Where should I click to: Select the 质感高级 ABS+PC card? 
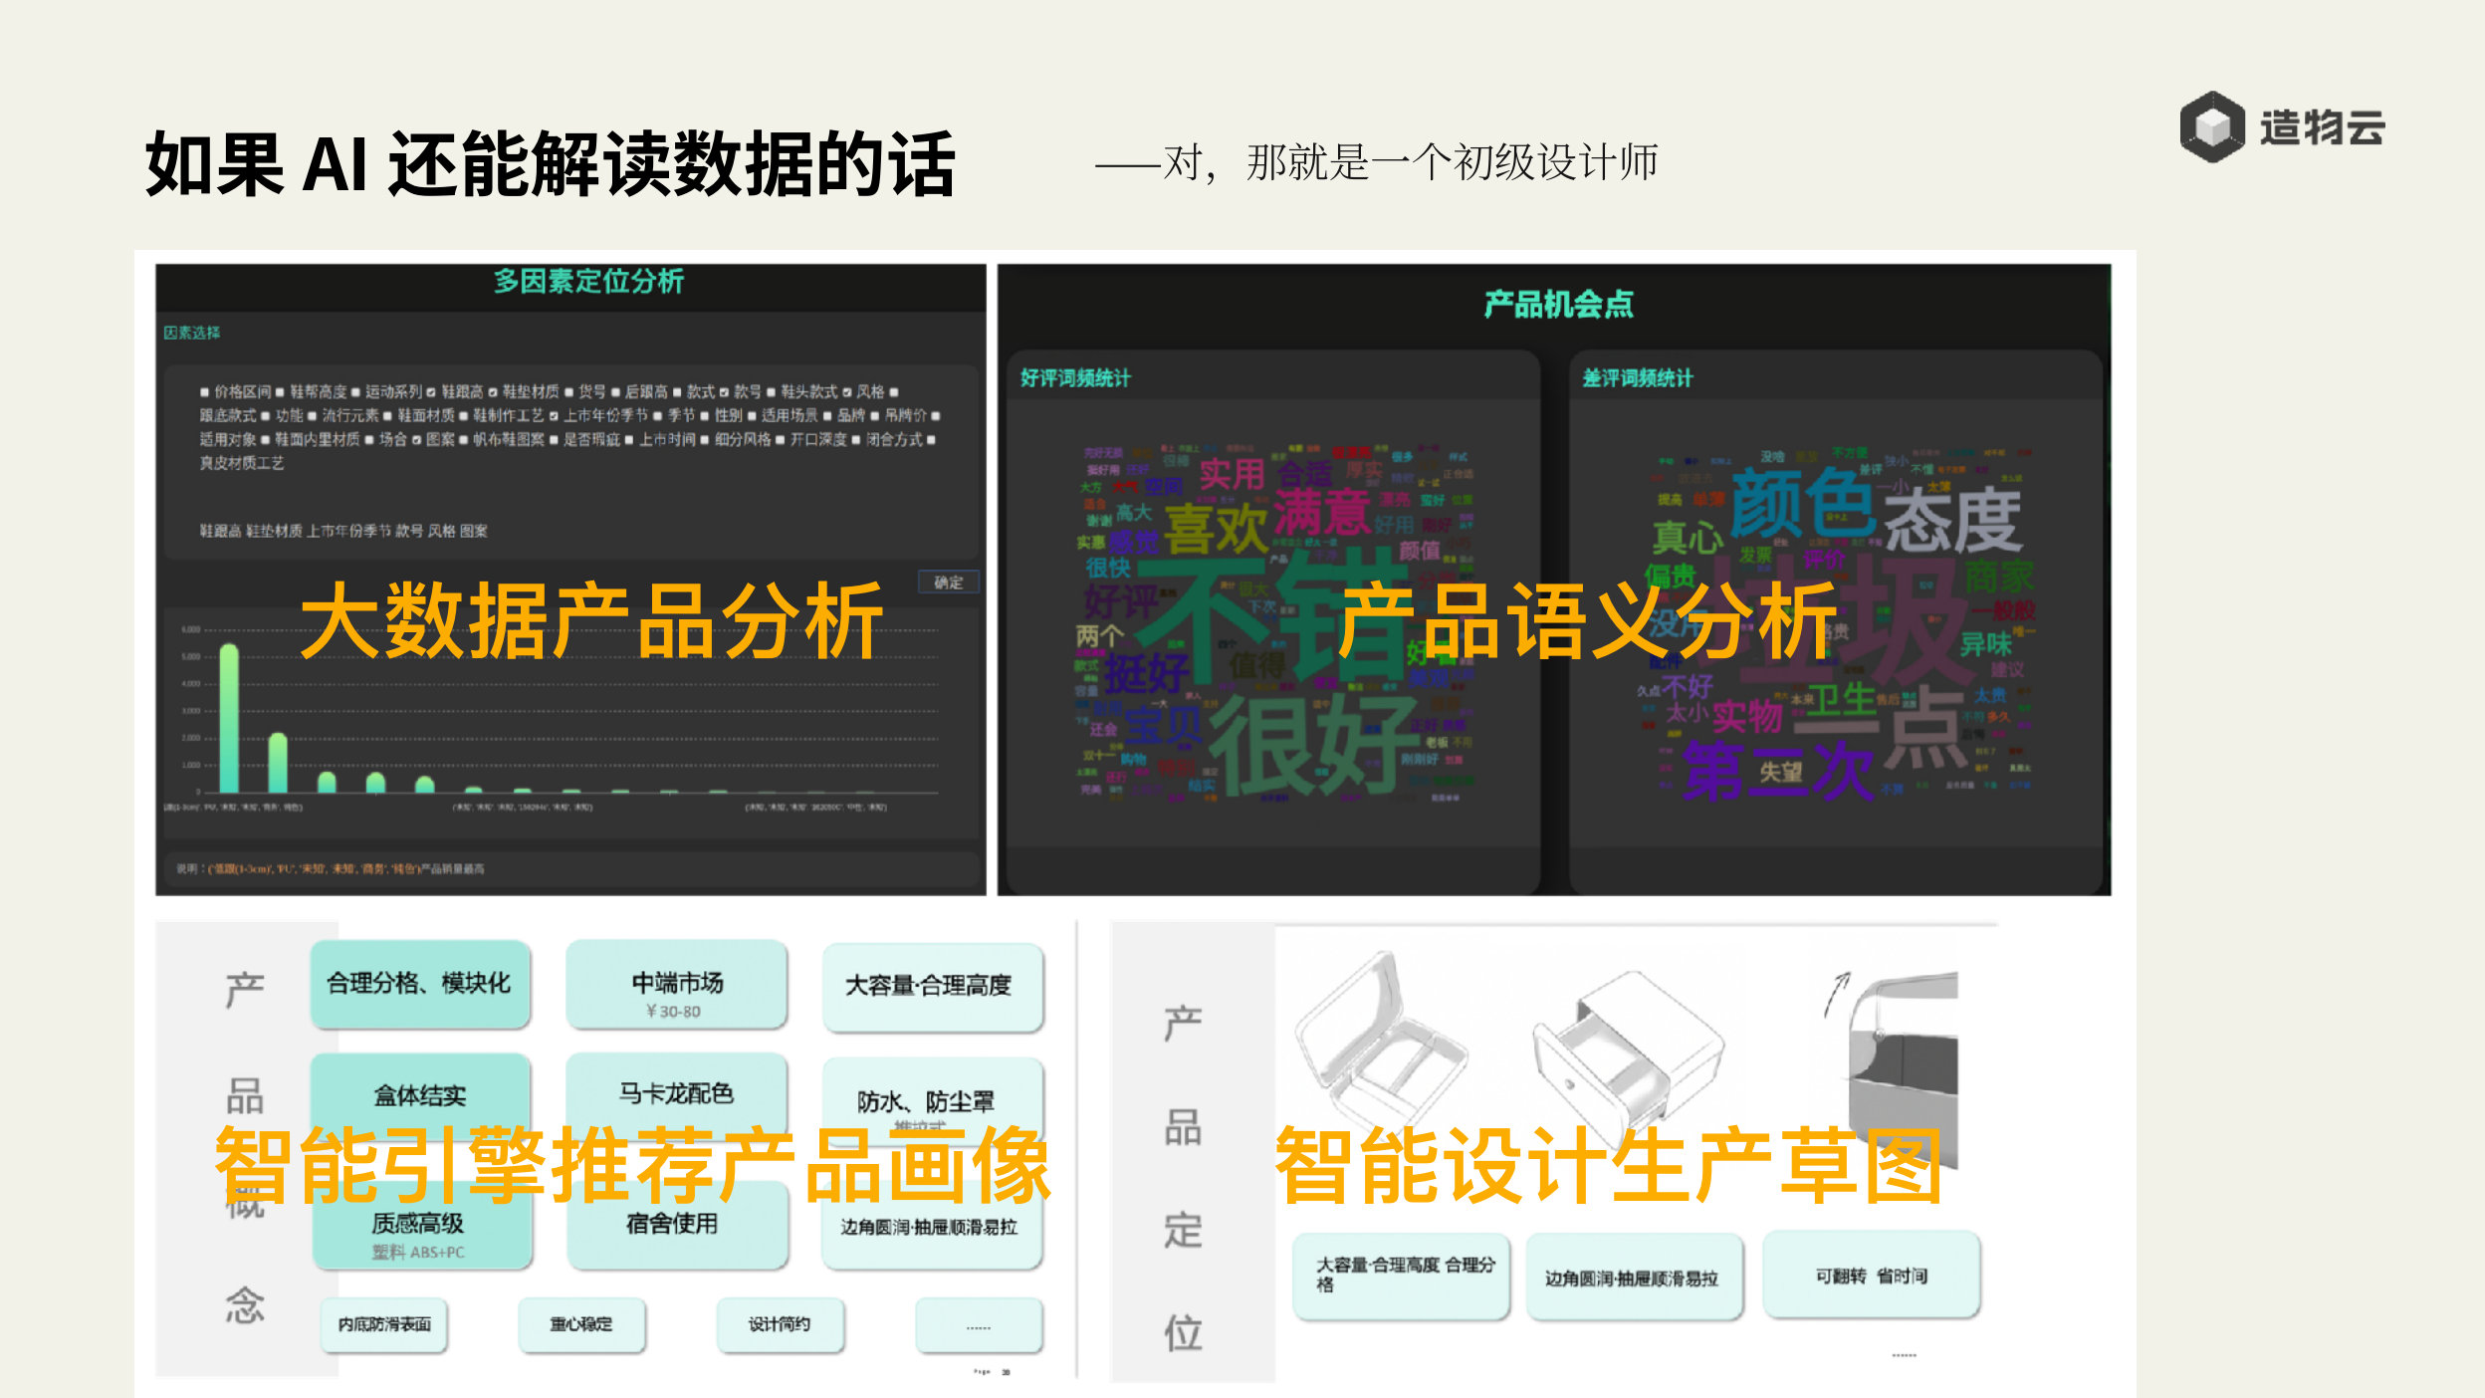coord(422,1226)
